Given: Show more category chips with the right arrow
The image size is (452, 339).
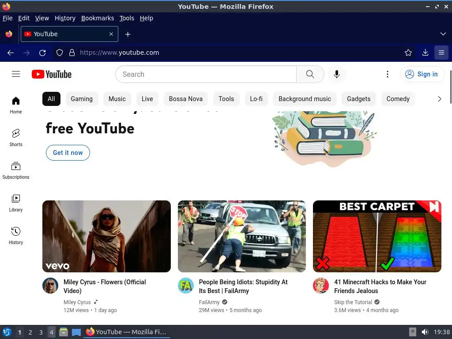Looking at the screenshot, I should point(439,99).
